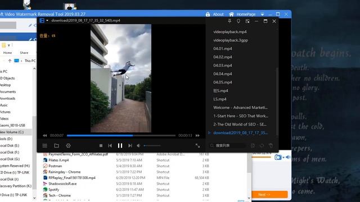Image resolution: width=360 pixels, height=202 pixels.
Task: Click This PC in Explorer address bar
Action: pos(30,61)
